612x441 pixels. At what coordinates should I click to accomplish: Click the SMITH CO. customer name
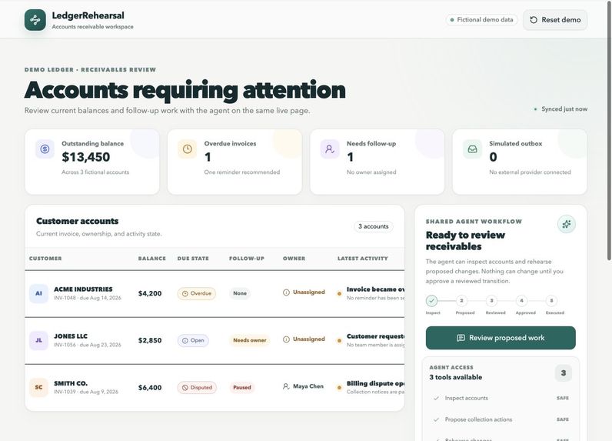tap(71, 383)
